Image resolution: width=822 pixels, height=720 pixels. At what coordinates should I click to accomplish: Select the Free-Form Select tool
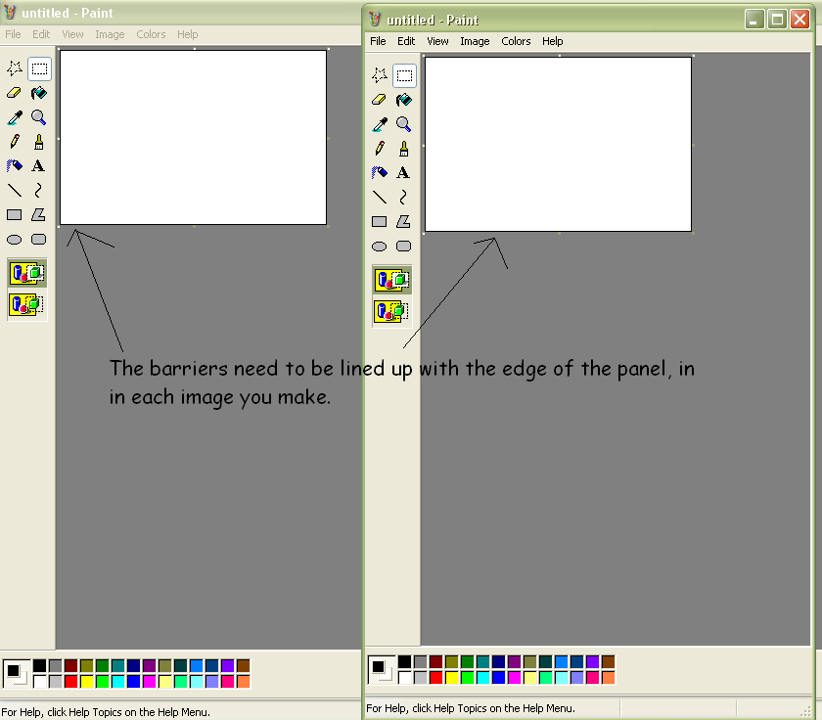[x=380, y=73]
